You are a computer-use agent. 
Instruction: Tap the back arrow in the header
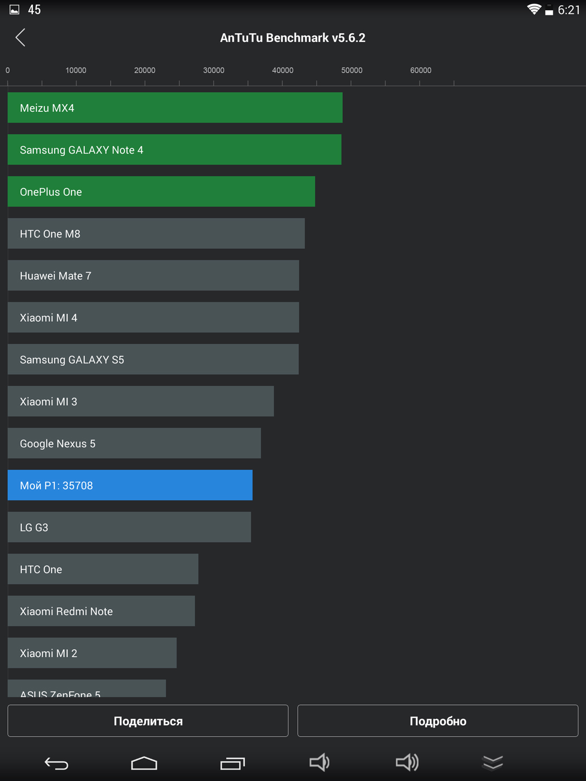click(x=20, y=37)
